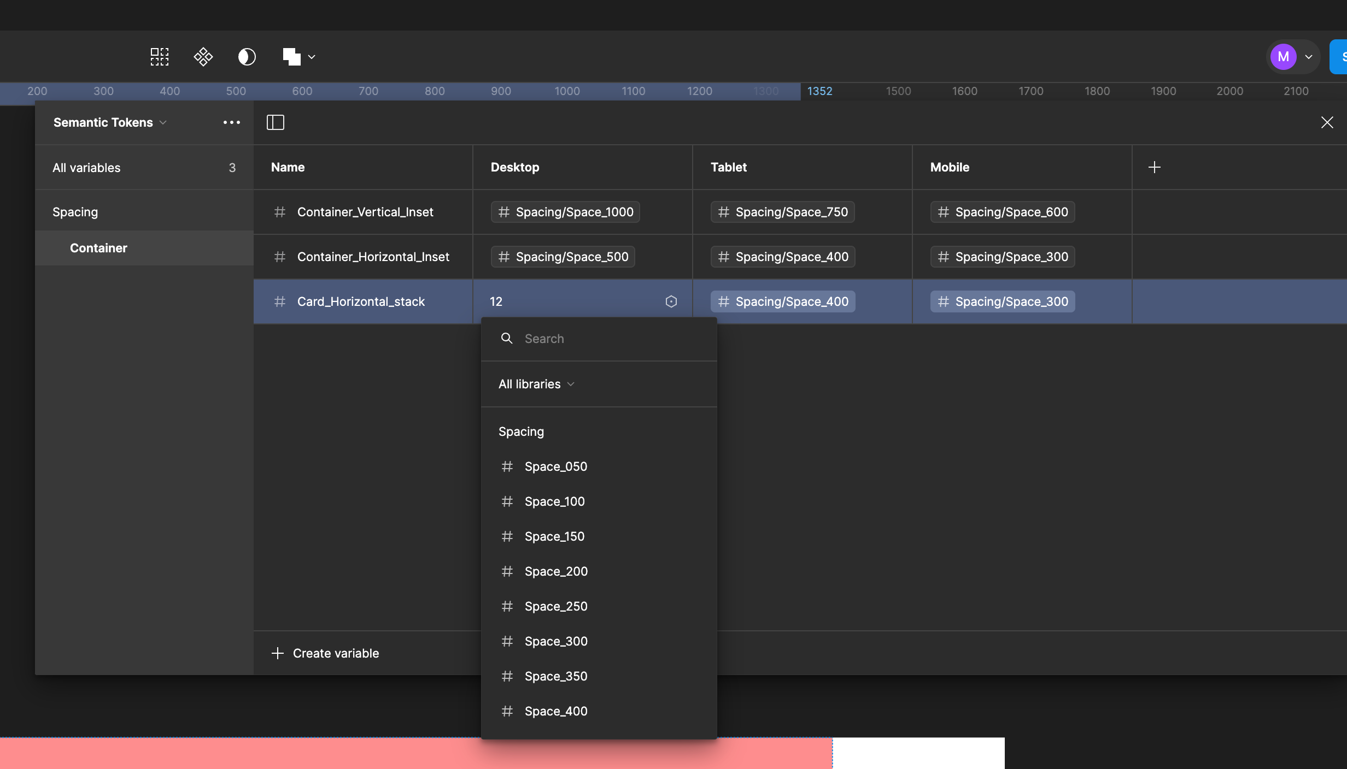Image resolution: width=1347 pixels, height=769 pixels.
Task: Choose Space_300 from the variable list
Action: (x=599, y=641)
